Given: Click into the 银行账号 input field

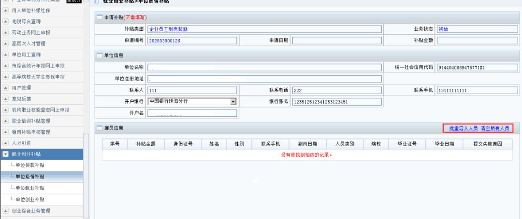Looking at the screenshot, I should [336, 102].
